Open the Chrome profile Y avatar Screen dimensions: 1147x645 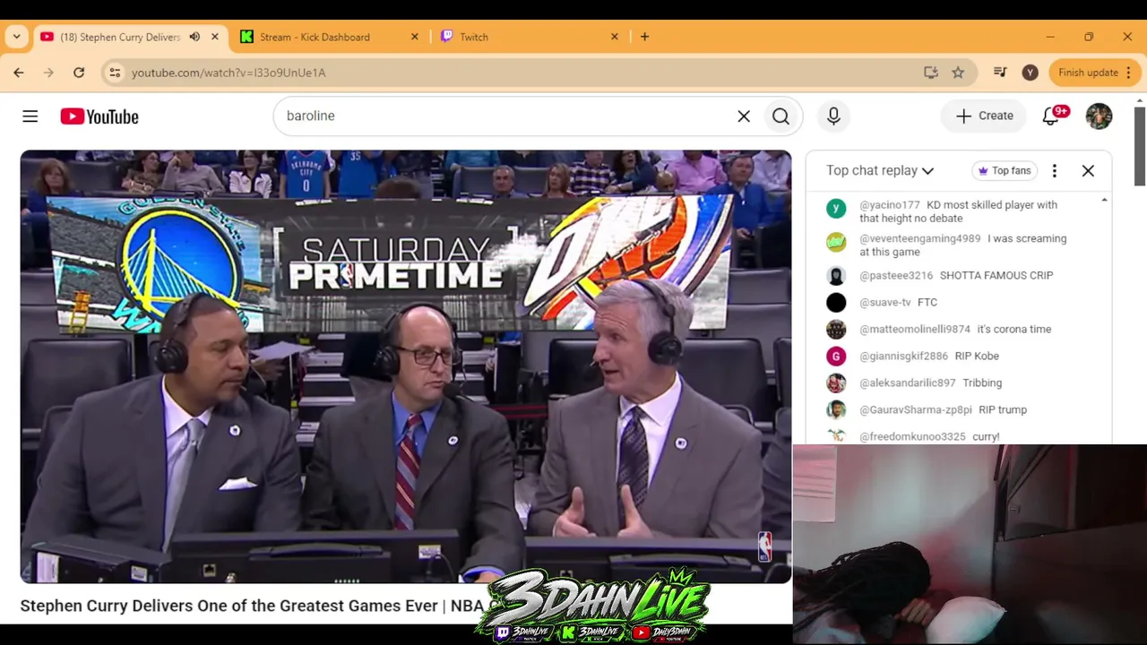tap(1031, 73)
